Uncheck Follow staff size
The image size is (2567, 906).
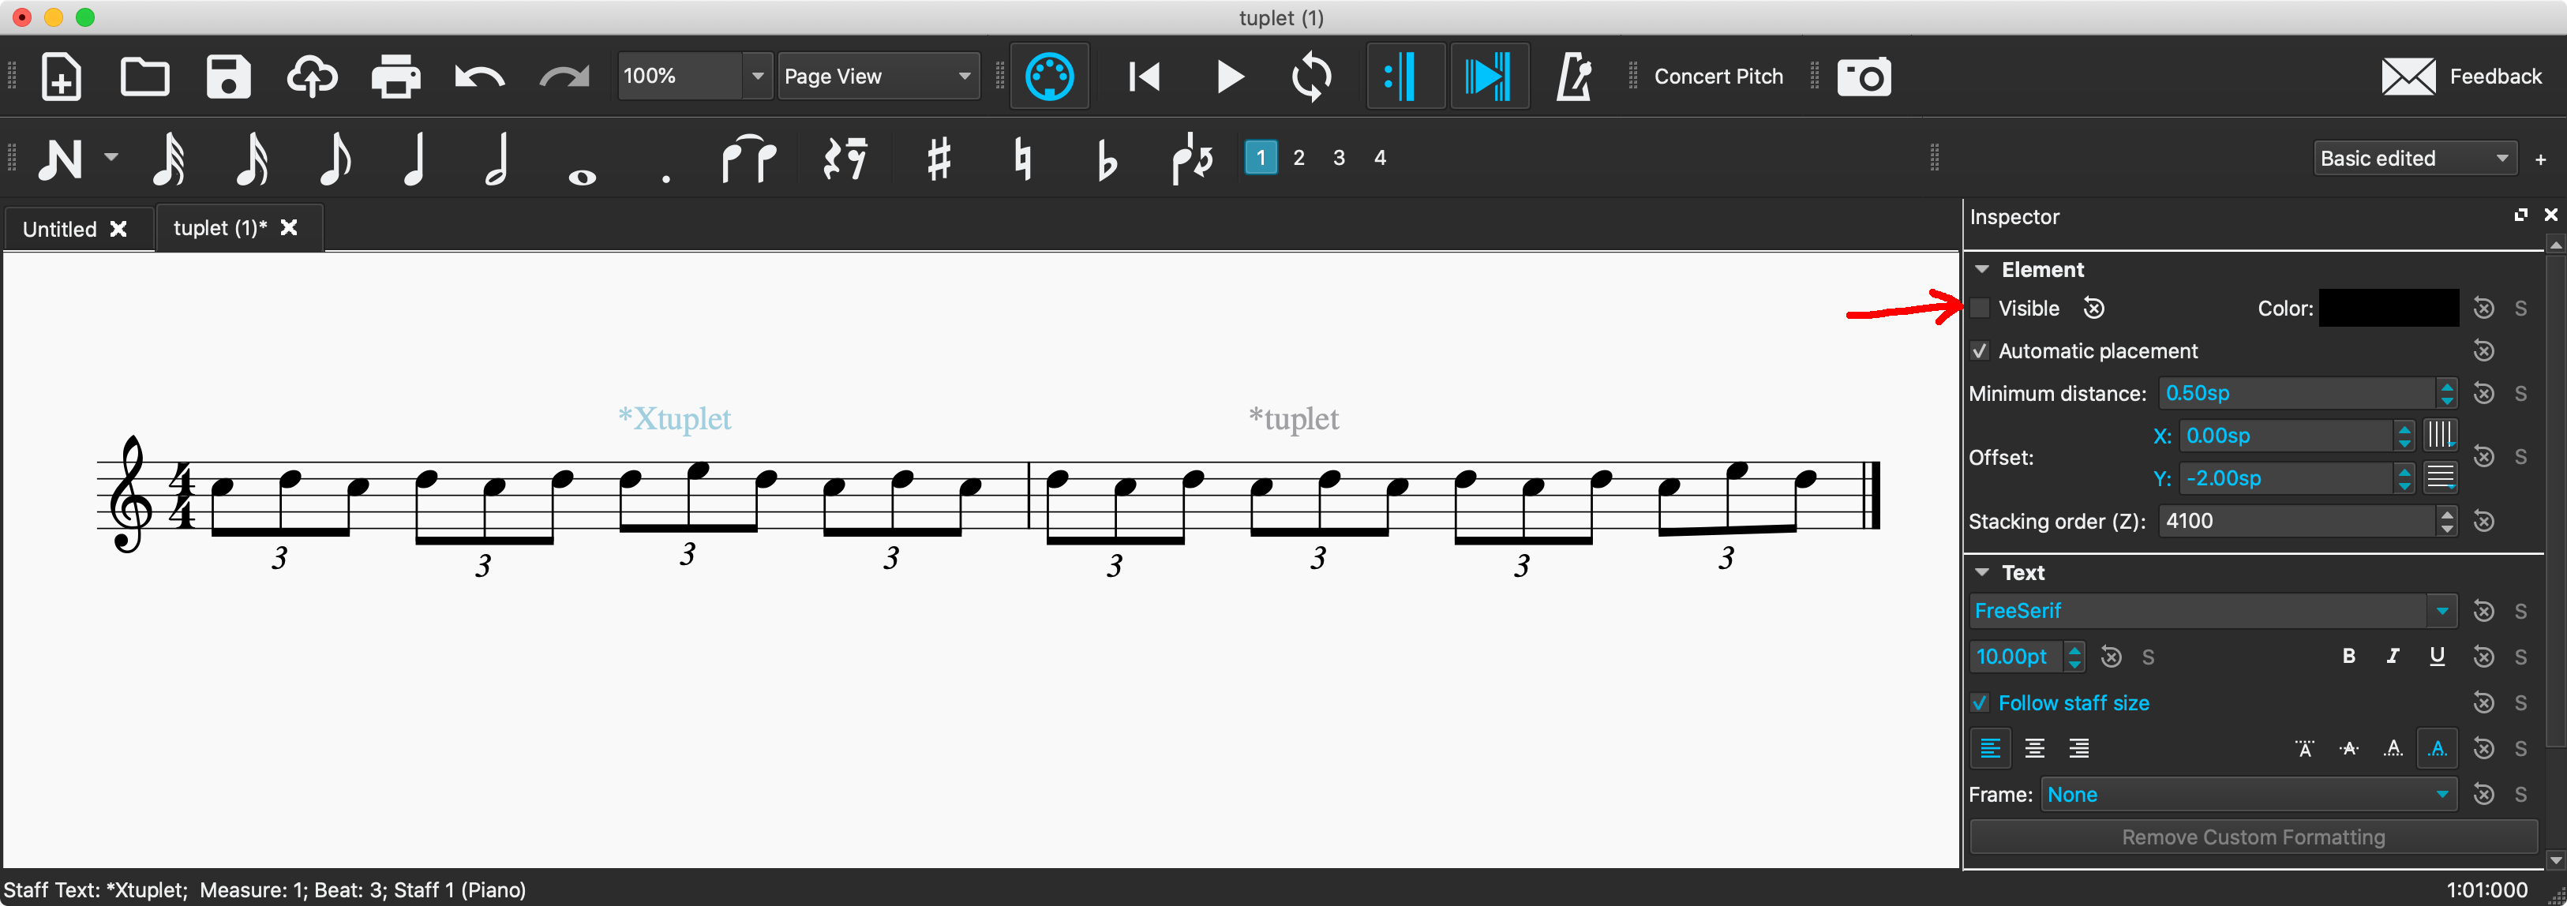(x=1982, y=702)
